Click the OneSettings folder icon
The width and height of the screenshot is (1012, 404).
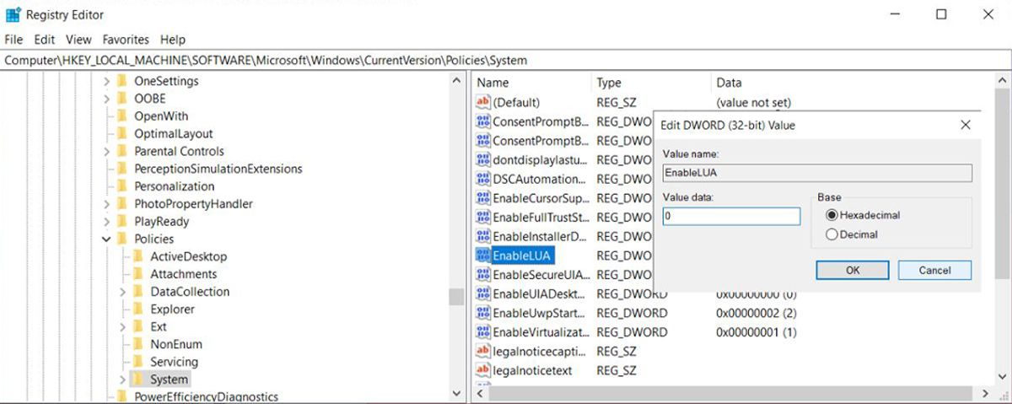(x=121, y=81)
